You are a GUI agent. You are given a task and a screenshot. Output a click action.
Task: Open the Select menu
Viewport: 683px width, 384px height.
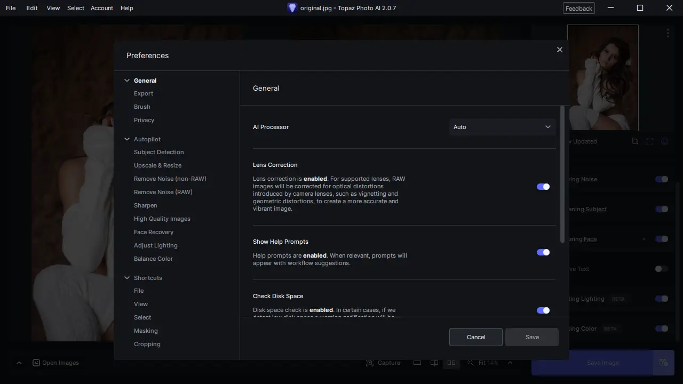coord(76,8)
